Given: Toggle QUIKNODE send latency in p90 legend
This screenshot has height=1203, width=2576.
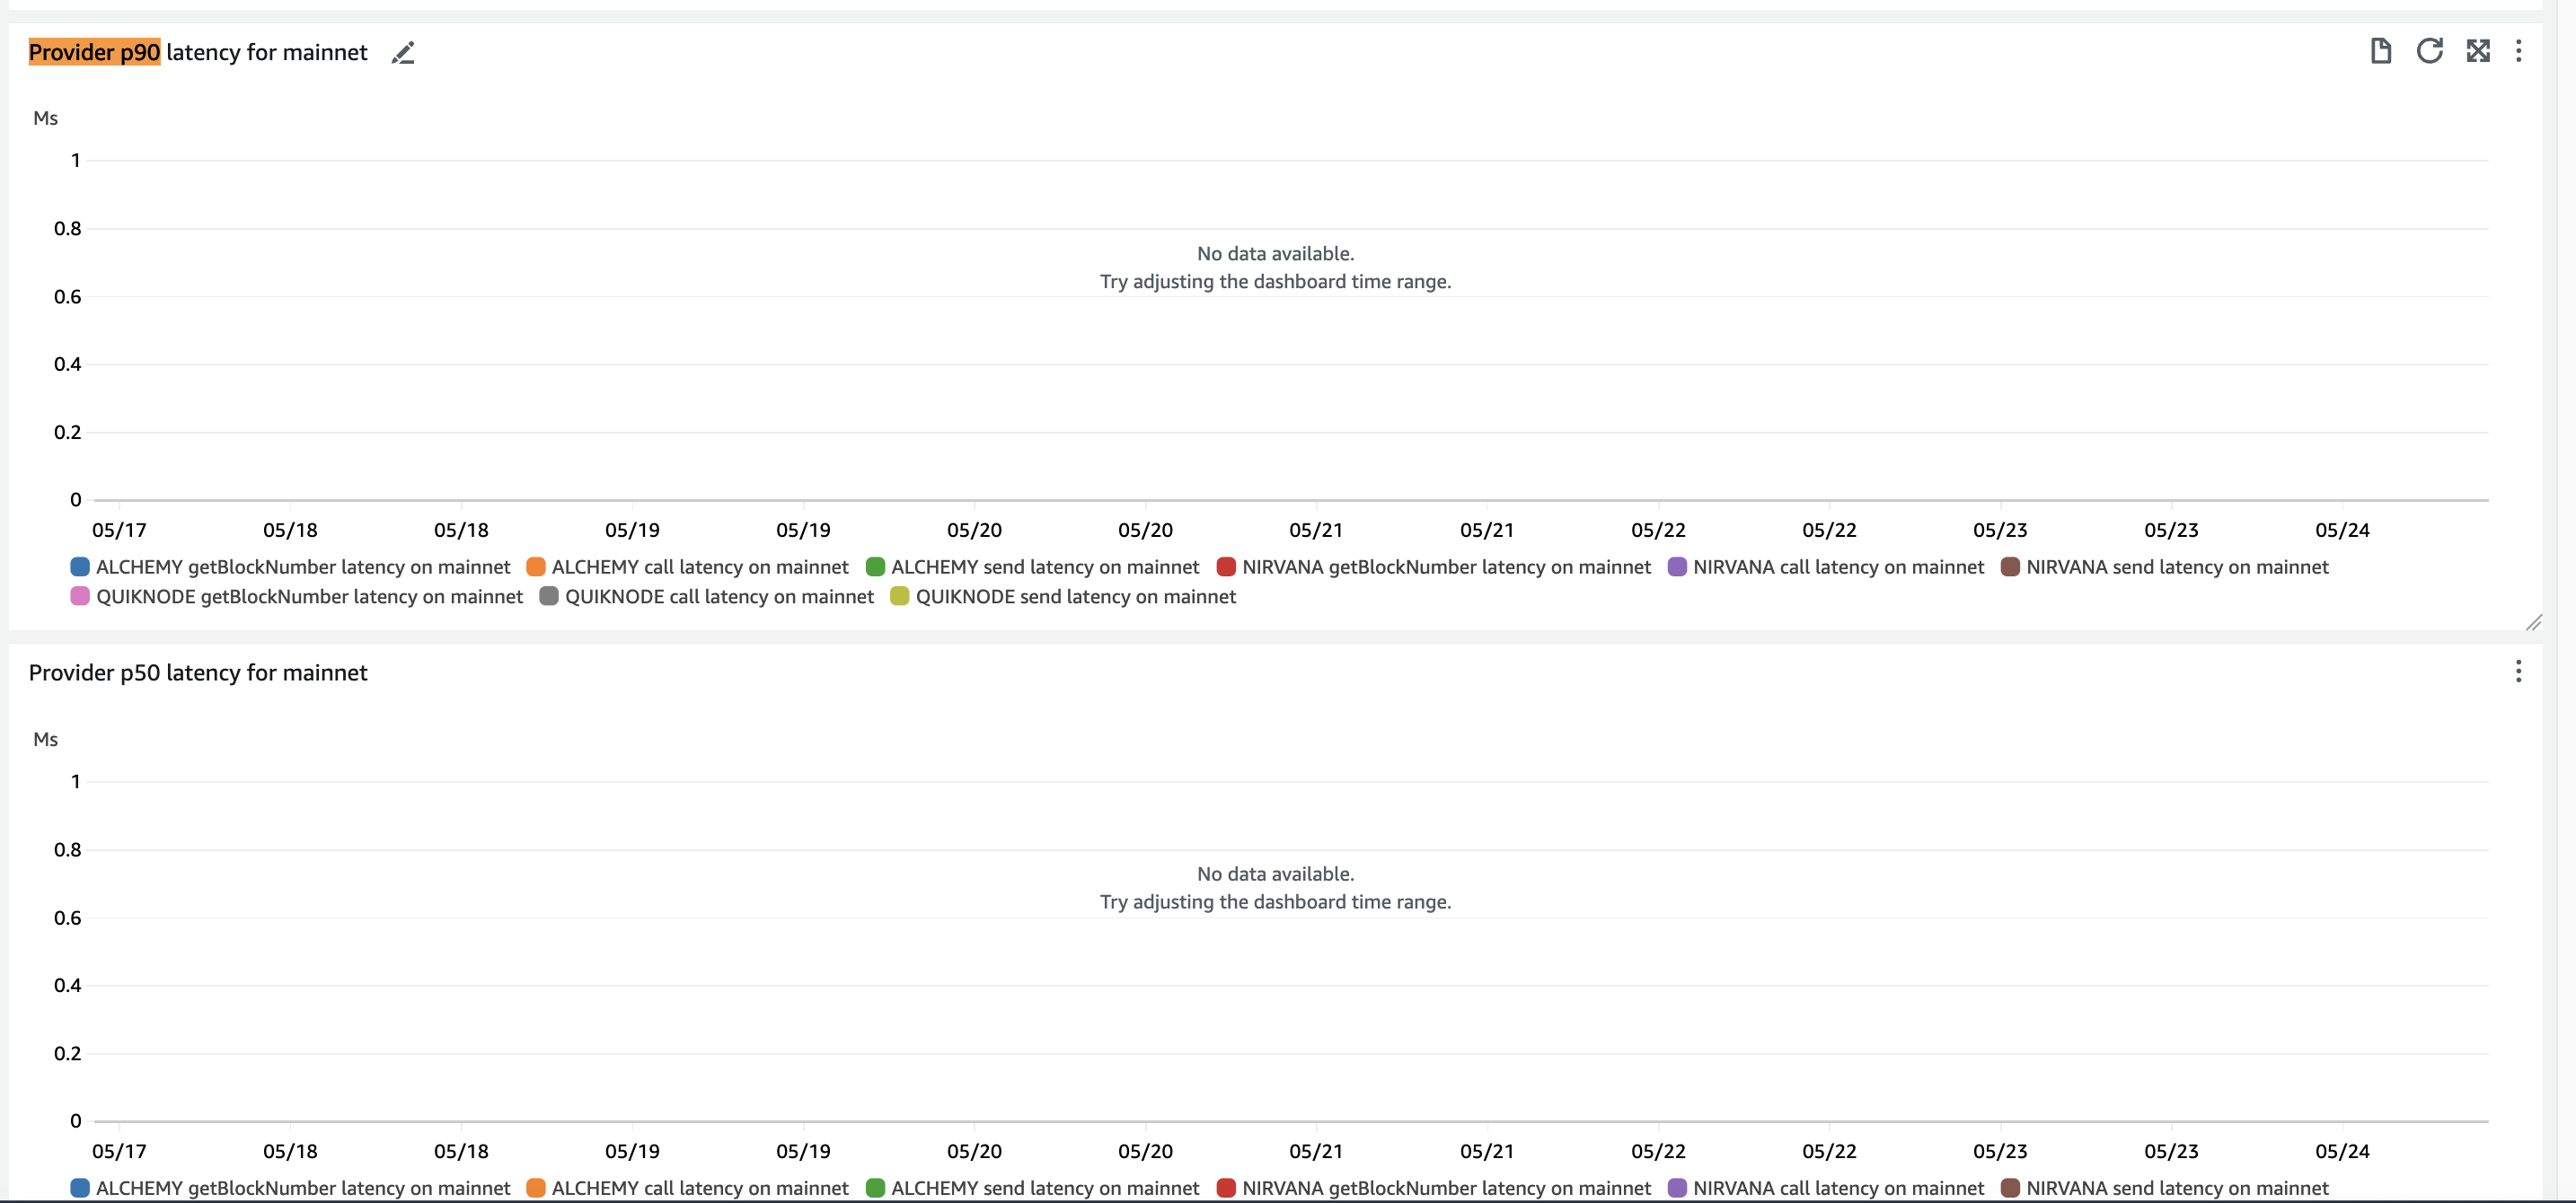Looking at the screenshot, I should click(1063, 596).
